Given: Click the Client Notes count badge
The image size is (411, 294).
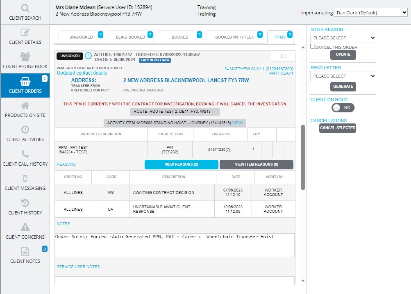Looking at the screenshot, I should coord(45,249).
